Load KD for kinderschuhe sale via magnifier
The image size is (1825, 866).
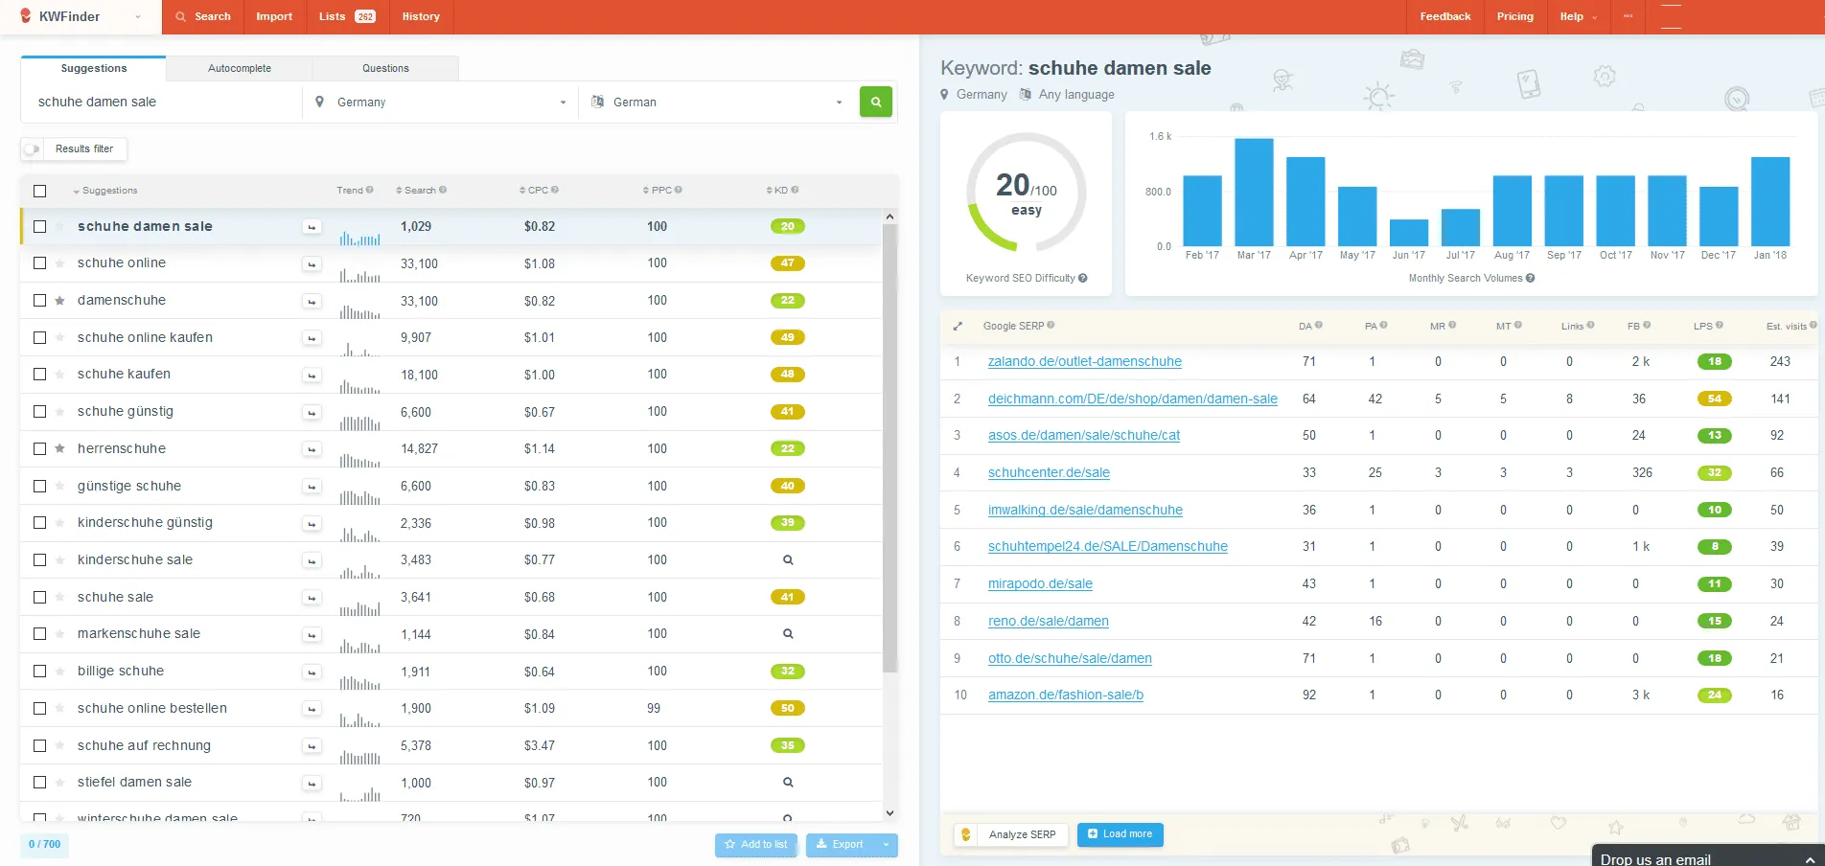pyautogui.click(x=788, y=559)
